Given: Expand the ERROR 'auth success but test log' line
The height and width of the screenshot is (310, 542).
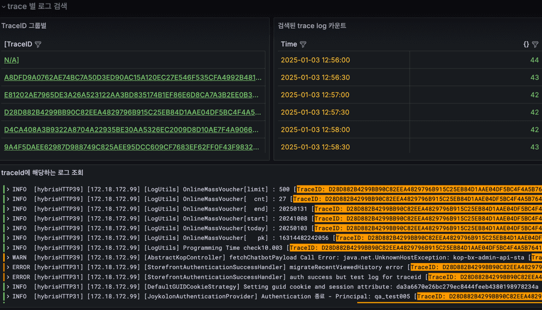Looking at the screenshot, I should (8, 277).
